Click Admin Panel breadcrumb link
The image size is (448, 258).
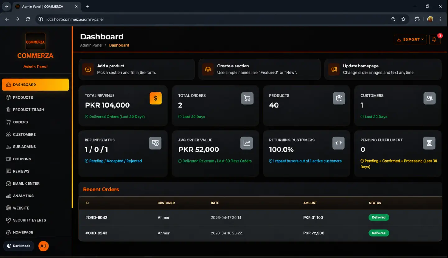(91, 45)
